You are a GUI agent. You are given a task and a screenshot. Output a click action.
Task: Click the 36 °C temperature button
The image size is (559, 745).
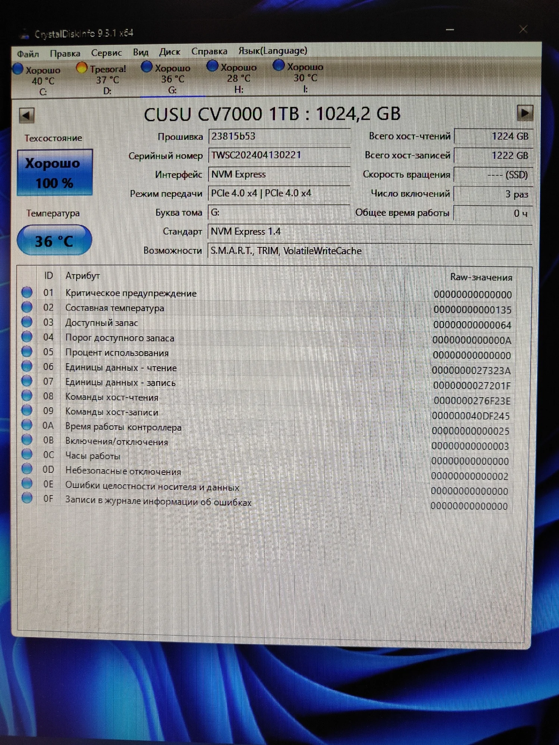coord(54,240)
